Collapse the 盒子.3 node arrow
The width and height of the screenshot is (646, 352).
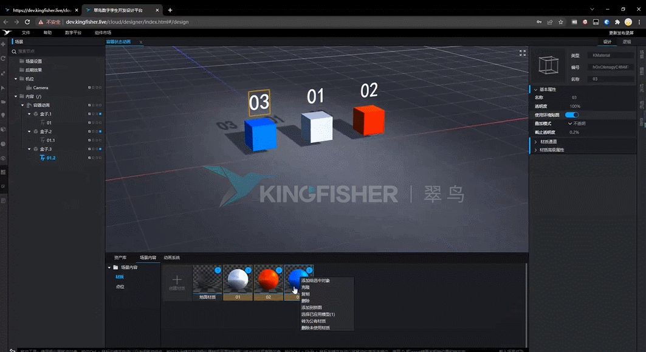coord(29,149)
